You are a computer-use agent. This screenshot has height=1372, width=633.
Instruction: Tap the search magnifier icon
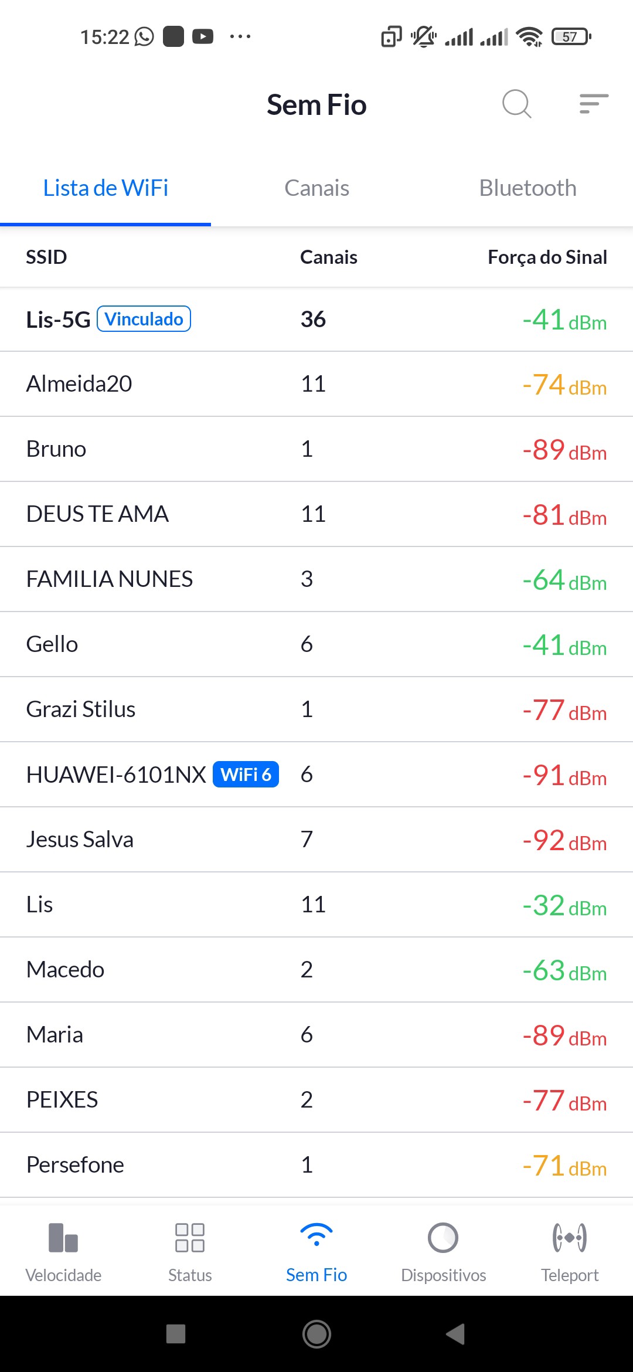click(x=516, y=104)
